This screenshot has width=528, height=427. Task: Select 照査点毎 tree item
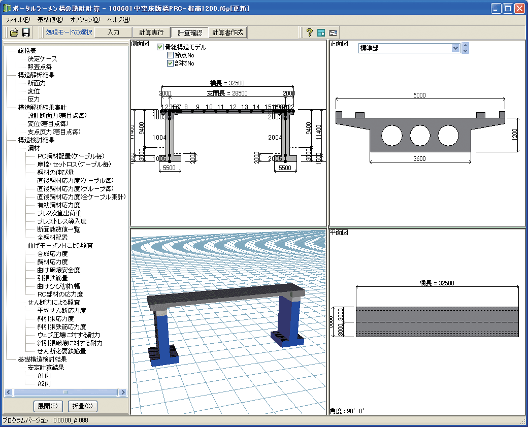pyautogui.click(x=40, y=67)
